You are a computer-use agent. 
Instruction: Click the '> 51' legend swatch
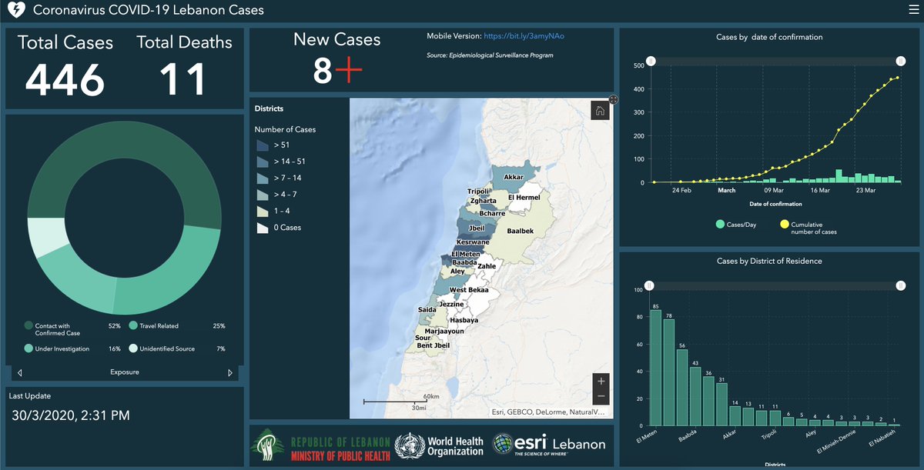[263, 145]
